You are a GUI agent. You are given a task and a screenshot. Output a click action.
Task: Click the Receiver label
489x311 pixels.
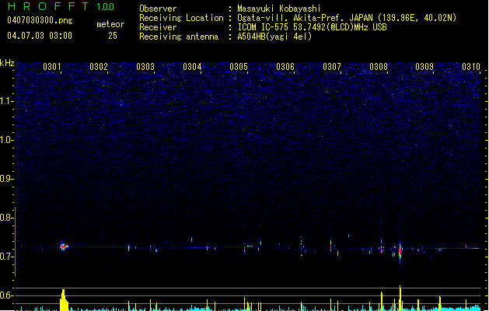[x=158, y=27]
